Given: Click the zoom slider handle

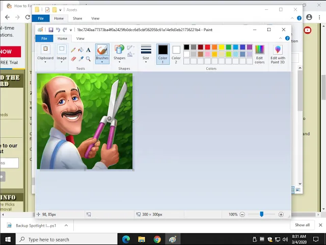Looking at the screenshot, I should [262, 214].
